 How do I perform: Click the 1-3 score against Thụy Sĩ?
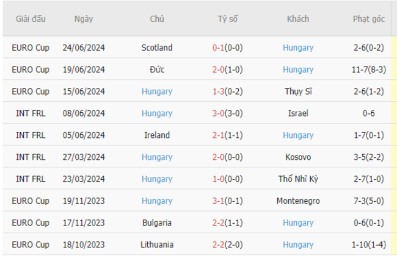pos(218,91)
